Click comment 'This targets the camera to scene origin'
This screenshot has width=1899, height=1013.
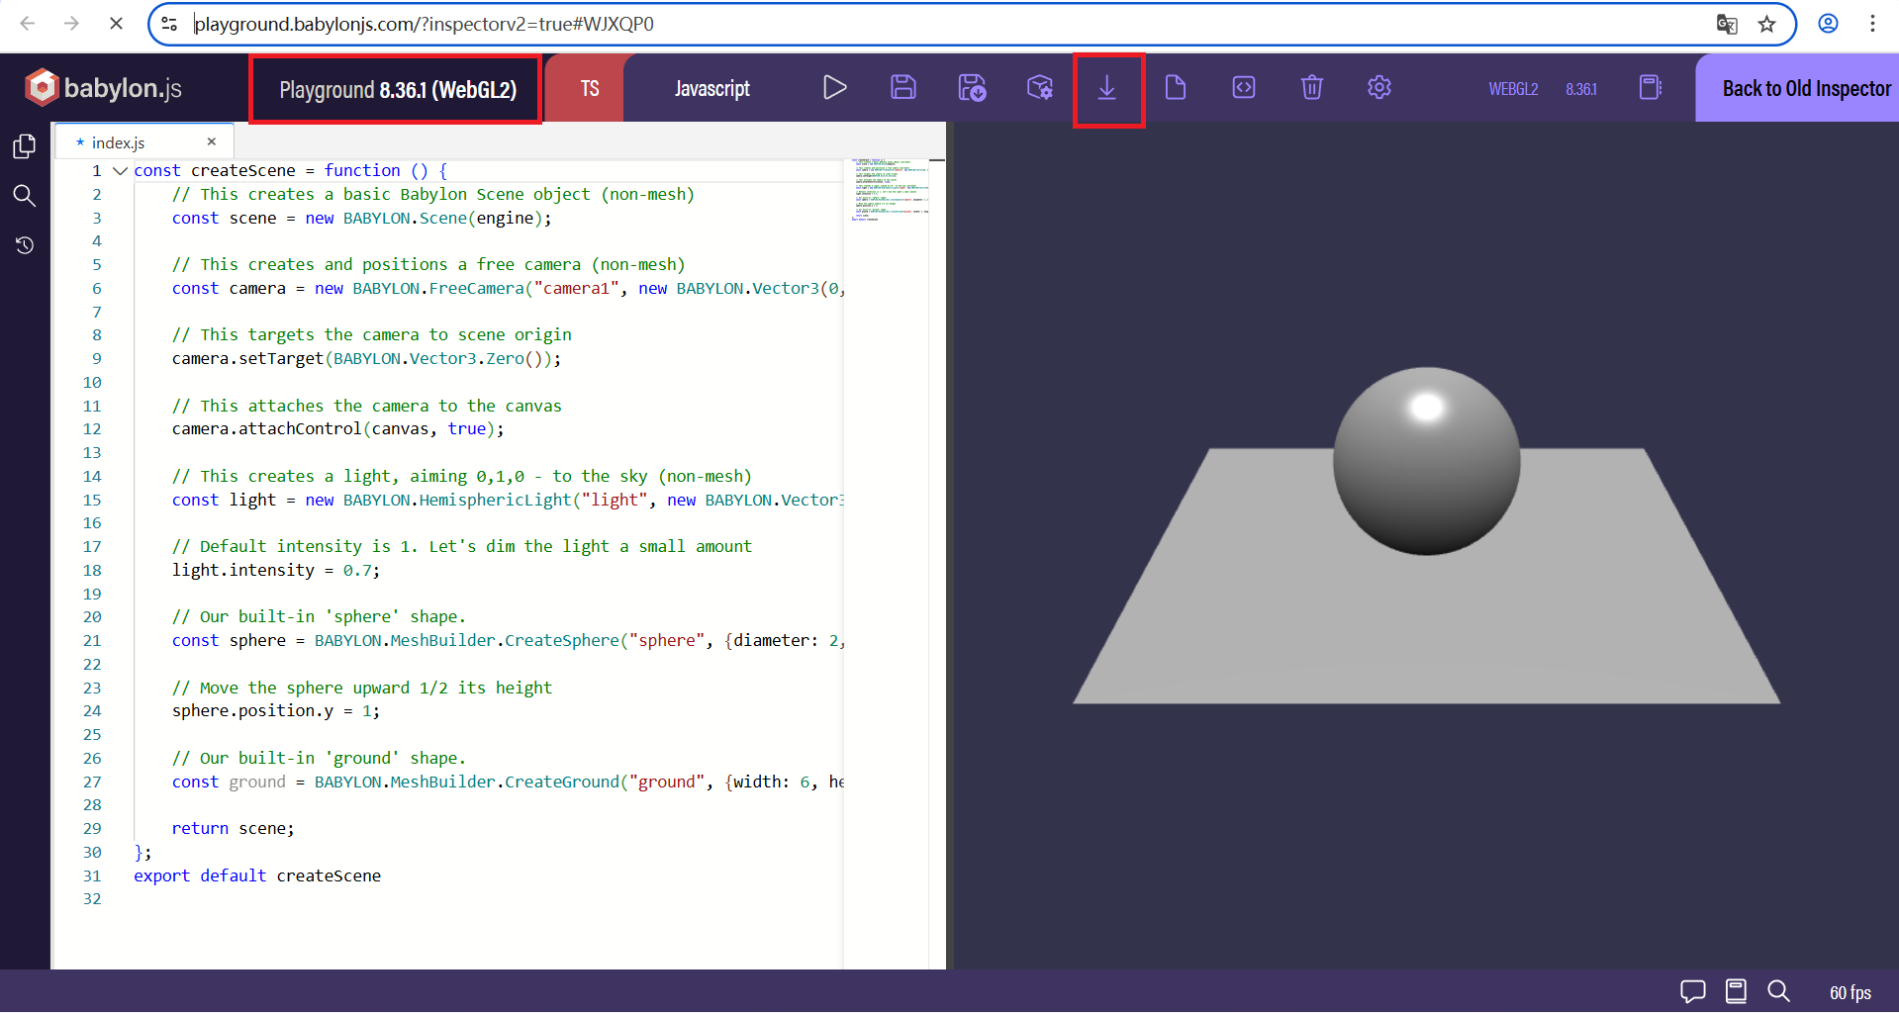pos(372,335)
